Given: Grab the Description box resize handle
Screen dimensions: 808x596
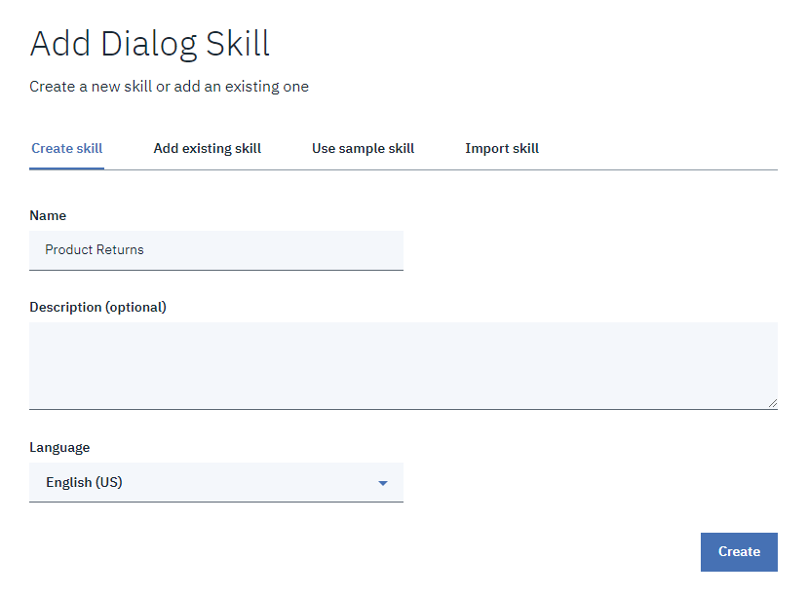Looking at the screenshot, I should pyautogui.click(x=773, y=403).
